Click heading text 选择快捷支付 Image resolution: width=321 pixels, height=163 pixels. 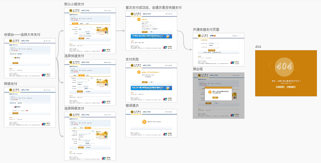[74, 56]
